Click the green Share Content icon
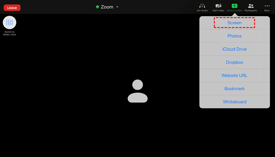Screen dimensions: 275x157 coord(234,6)
